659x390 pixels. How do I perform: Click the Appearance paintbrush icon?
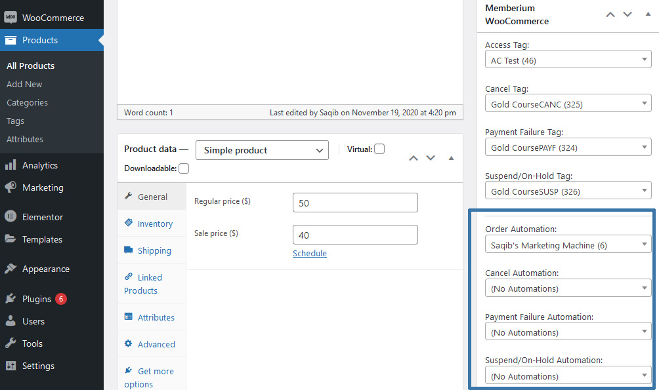pyautogui.click(x=11, y=269)
